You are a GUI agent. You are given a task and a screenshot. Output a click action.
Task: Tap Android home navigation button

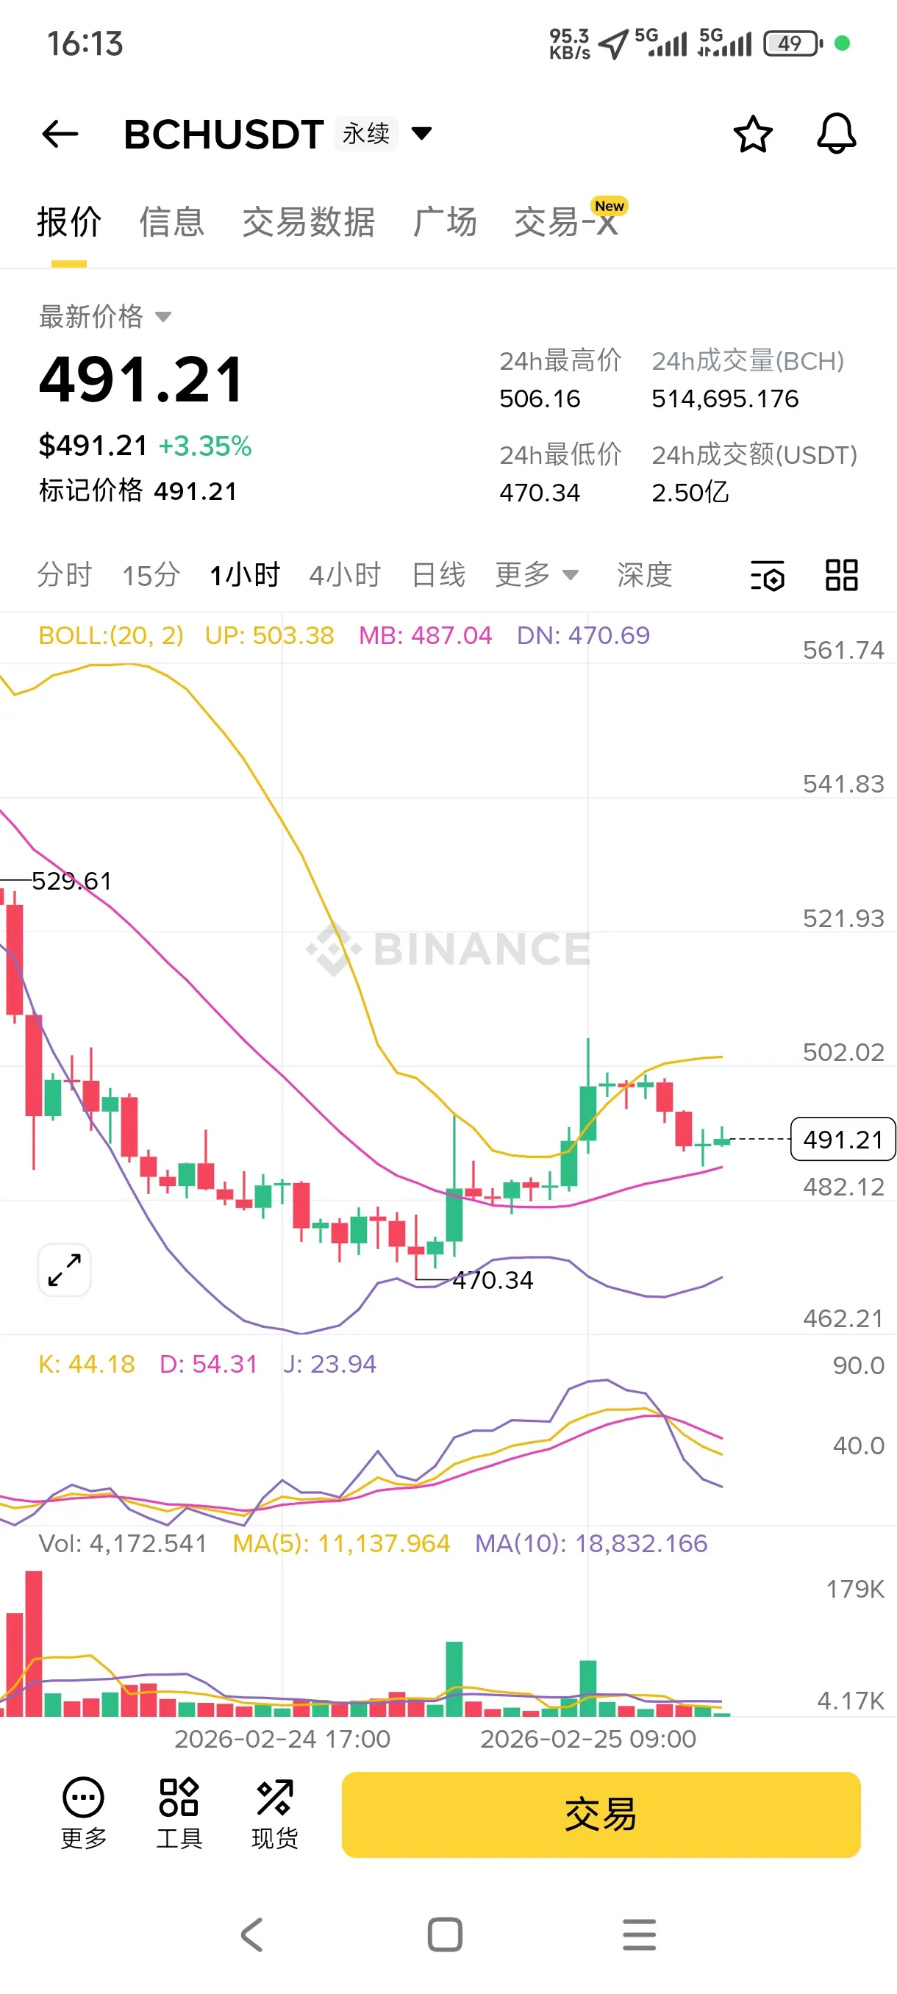point(445,1934)
